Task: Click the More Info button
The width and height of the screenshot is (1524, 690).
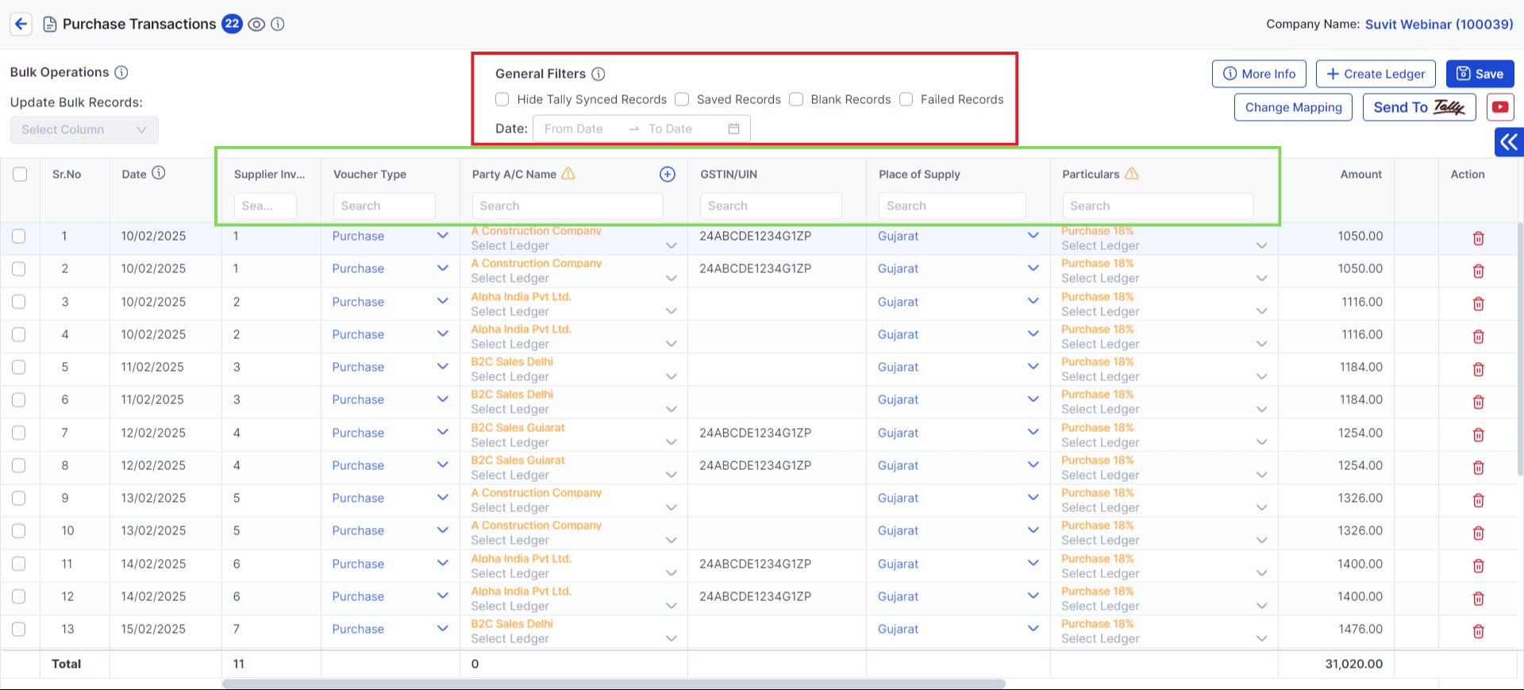Action: 1260,74
